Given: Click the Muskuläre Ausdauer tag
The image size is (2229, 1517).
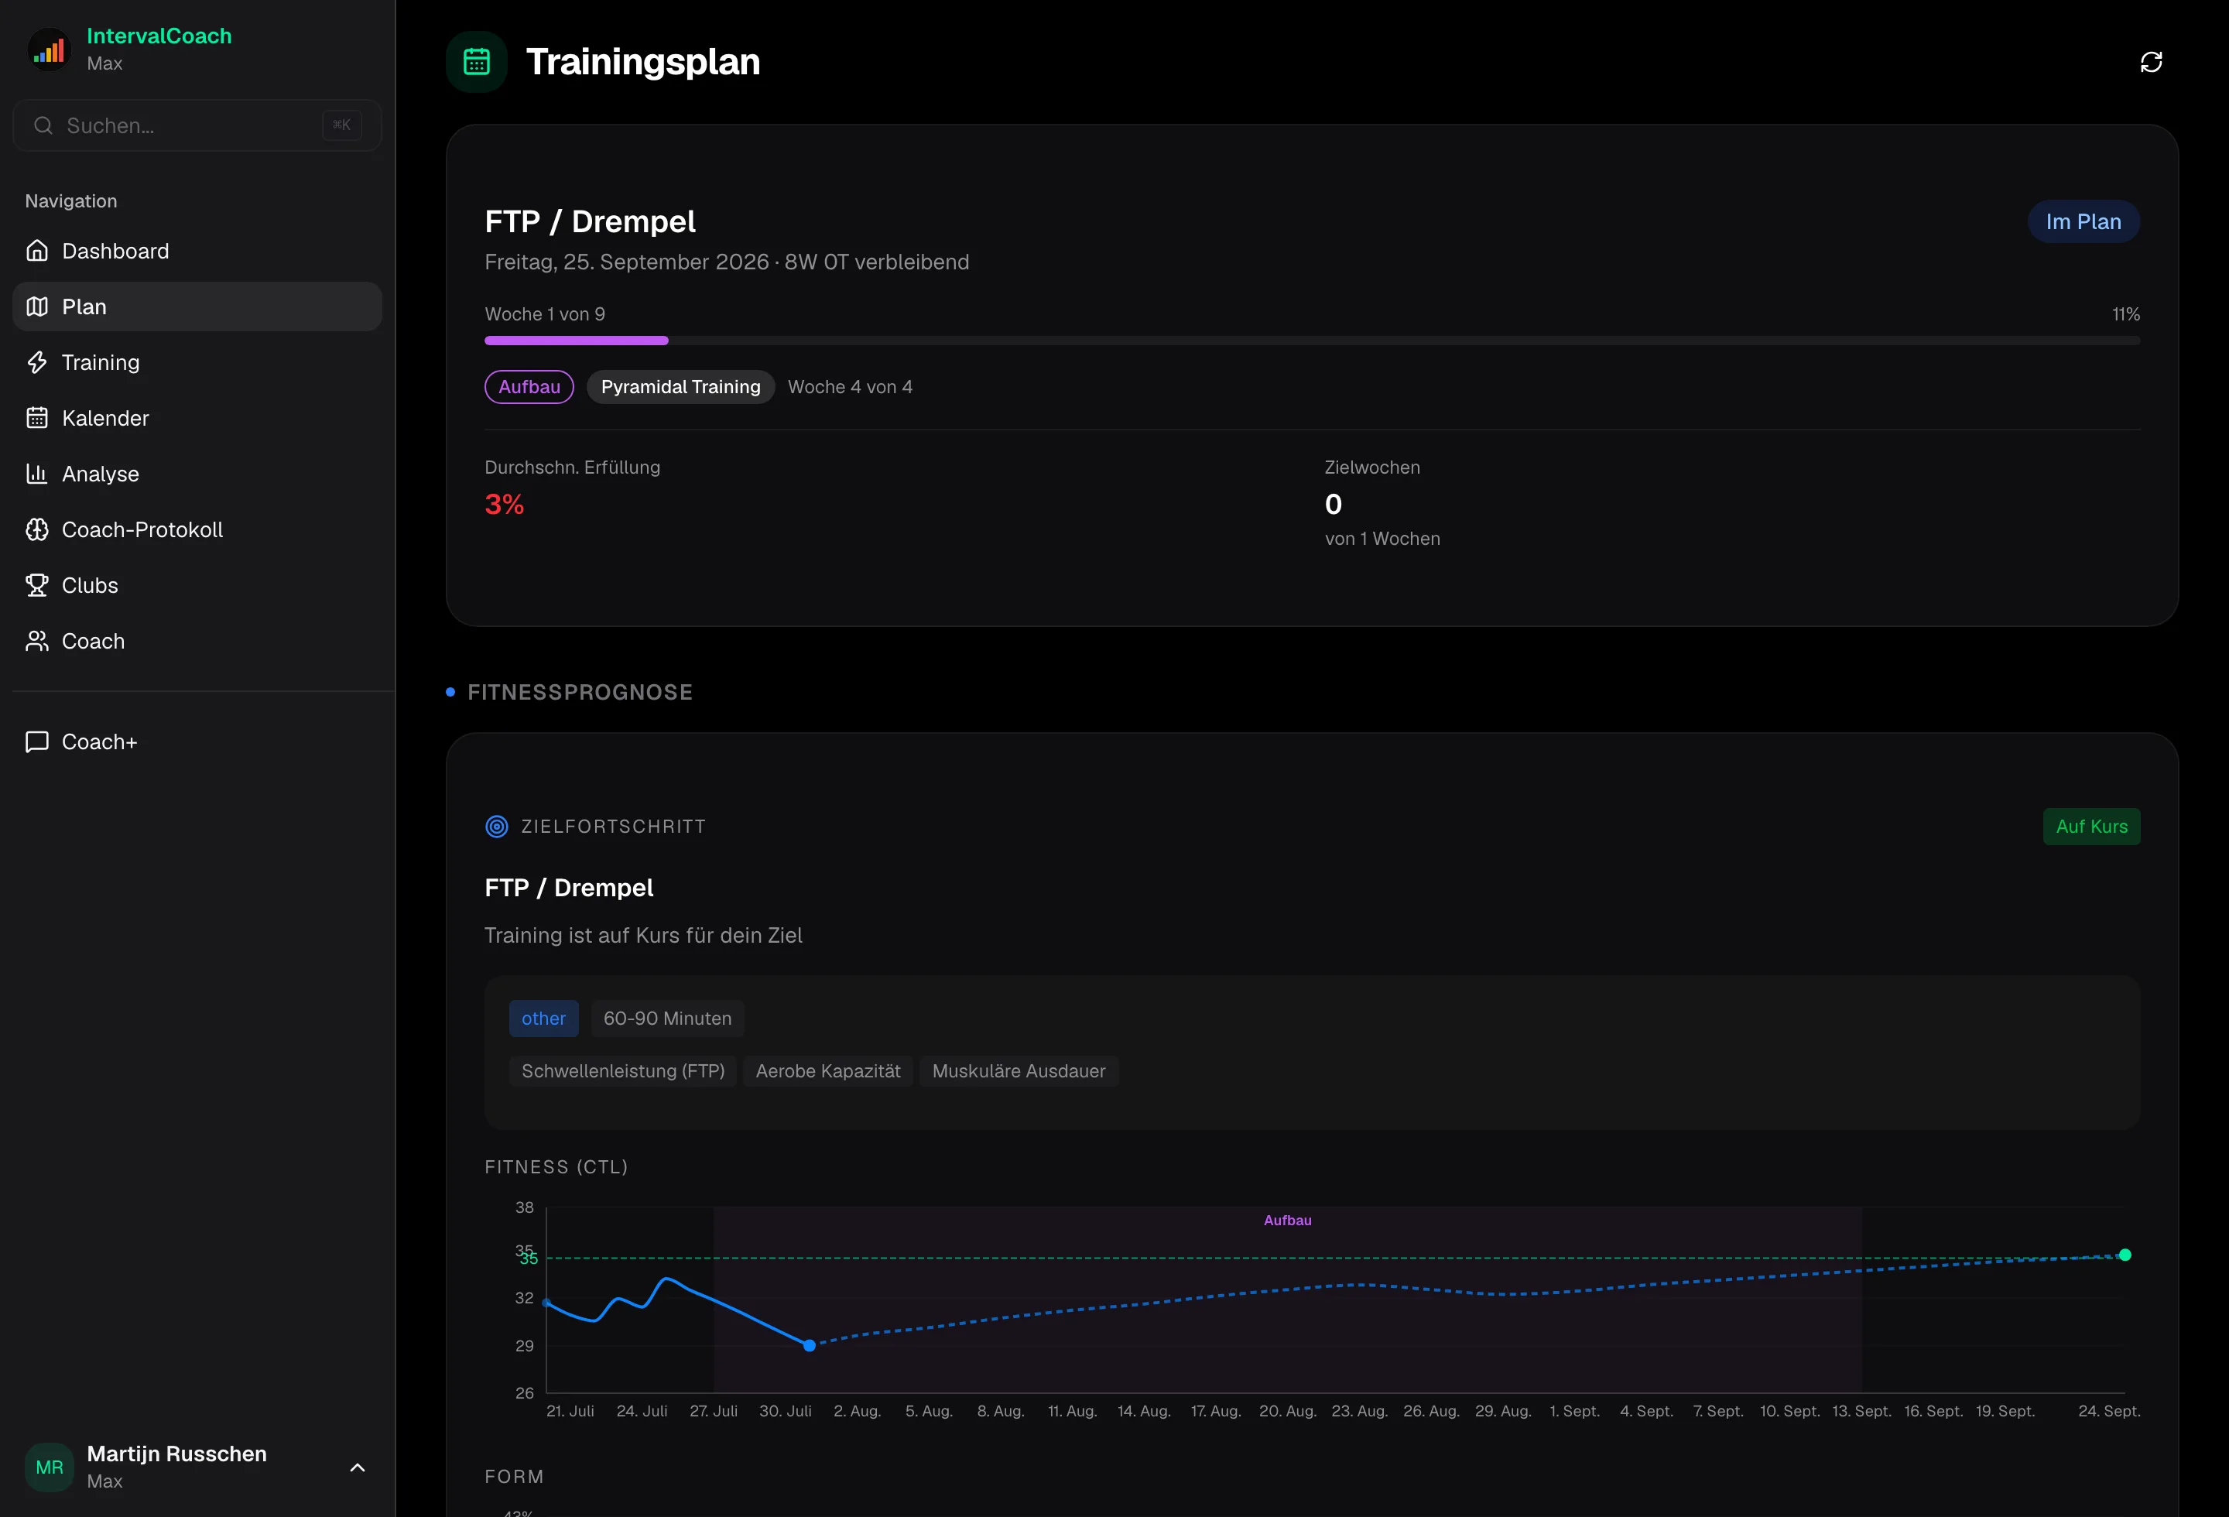Looking at the screenshot, I should pos(1019,1071).
